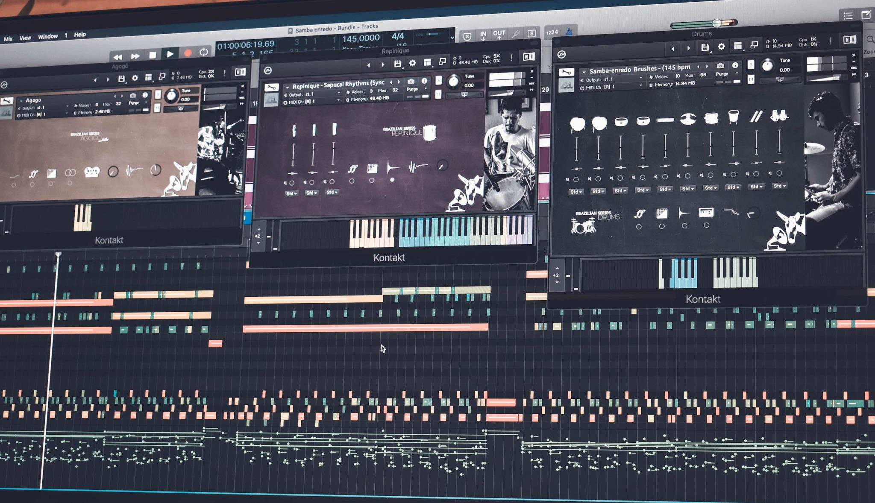Click the save disk icon in Repinique Kontakt
The width and height of the screenshot is (875, 503).
pyautogui.click(x=397, y=64)
